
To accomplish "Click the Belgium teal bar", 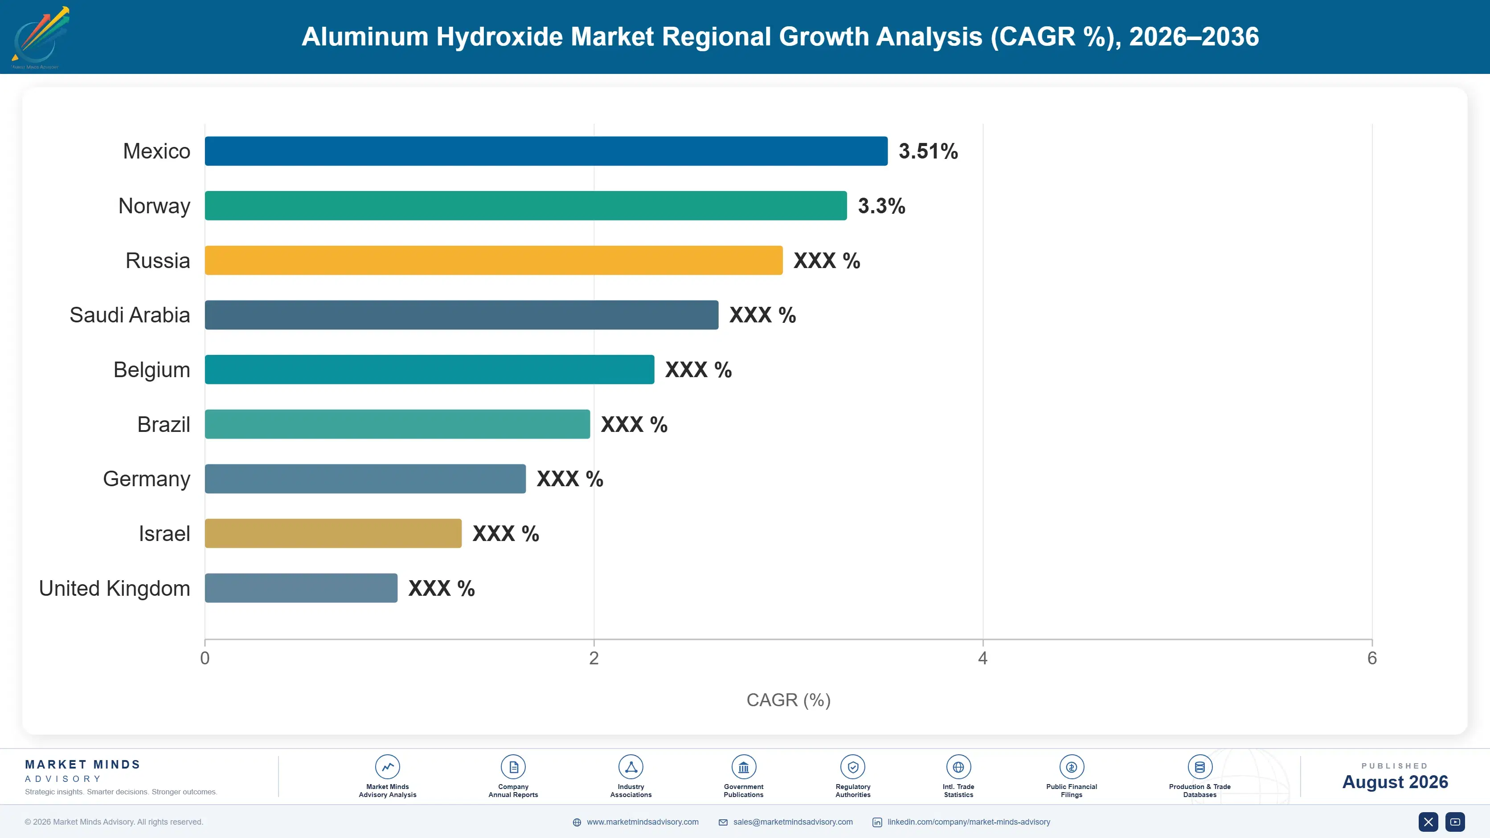I will [x=429, y=369].
